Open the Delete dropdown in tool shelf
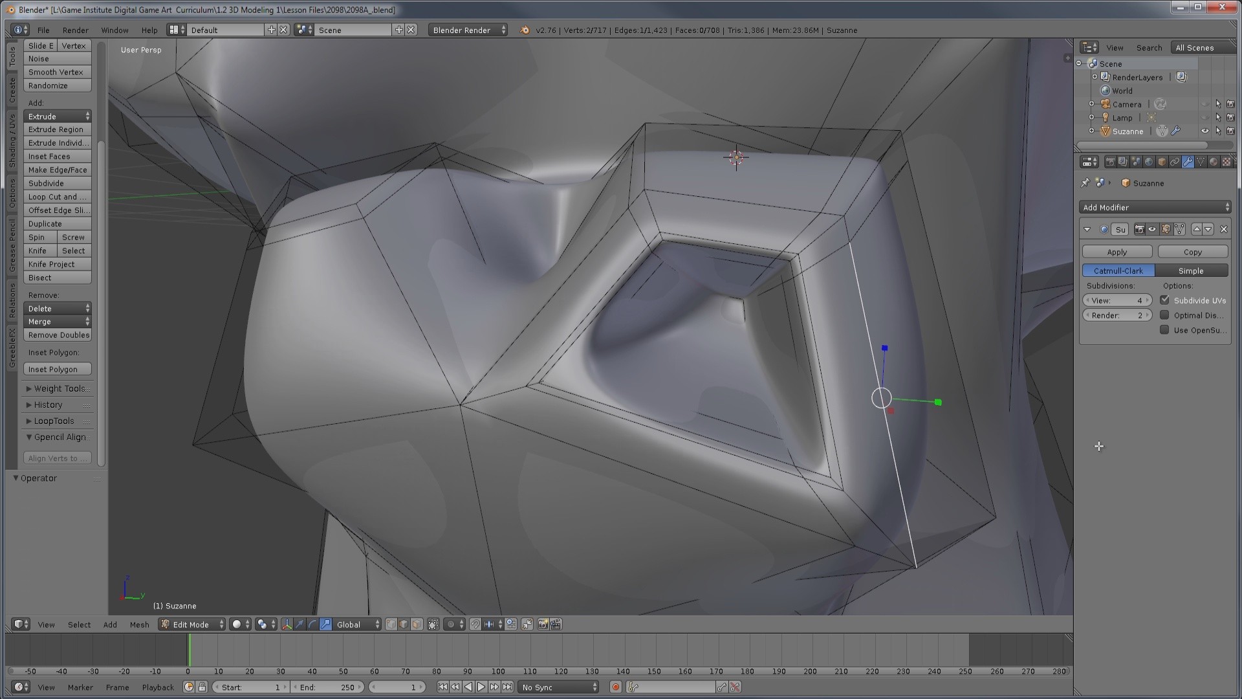Viewport: 1242px width, 699px height. pyautogui.click(x=58, y=309)
